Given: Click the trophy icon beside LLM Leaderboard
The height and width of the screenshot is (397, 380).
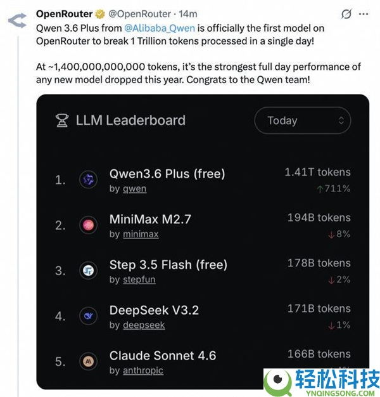Looking at the screenshot, I should coord(62,120).
